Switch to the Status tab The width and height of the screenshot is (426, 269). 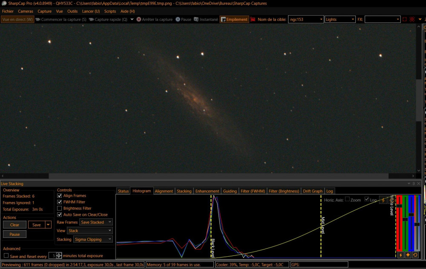pyautogui.click(x=124, y=191)
